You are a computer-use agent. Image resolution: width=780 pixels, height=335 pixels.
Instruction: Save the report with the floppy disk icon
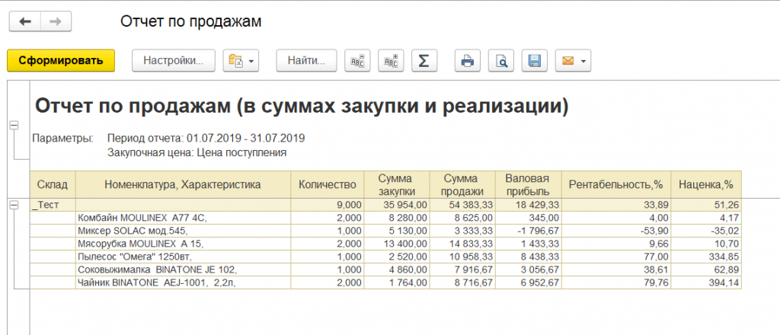[x=534, y=61]
